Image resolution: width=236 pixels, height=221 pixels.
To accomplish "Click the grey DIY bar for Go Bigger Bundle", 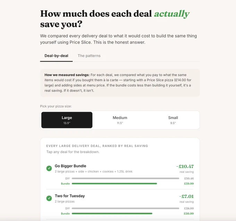I will [126, 179].
